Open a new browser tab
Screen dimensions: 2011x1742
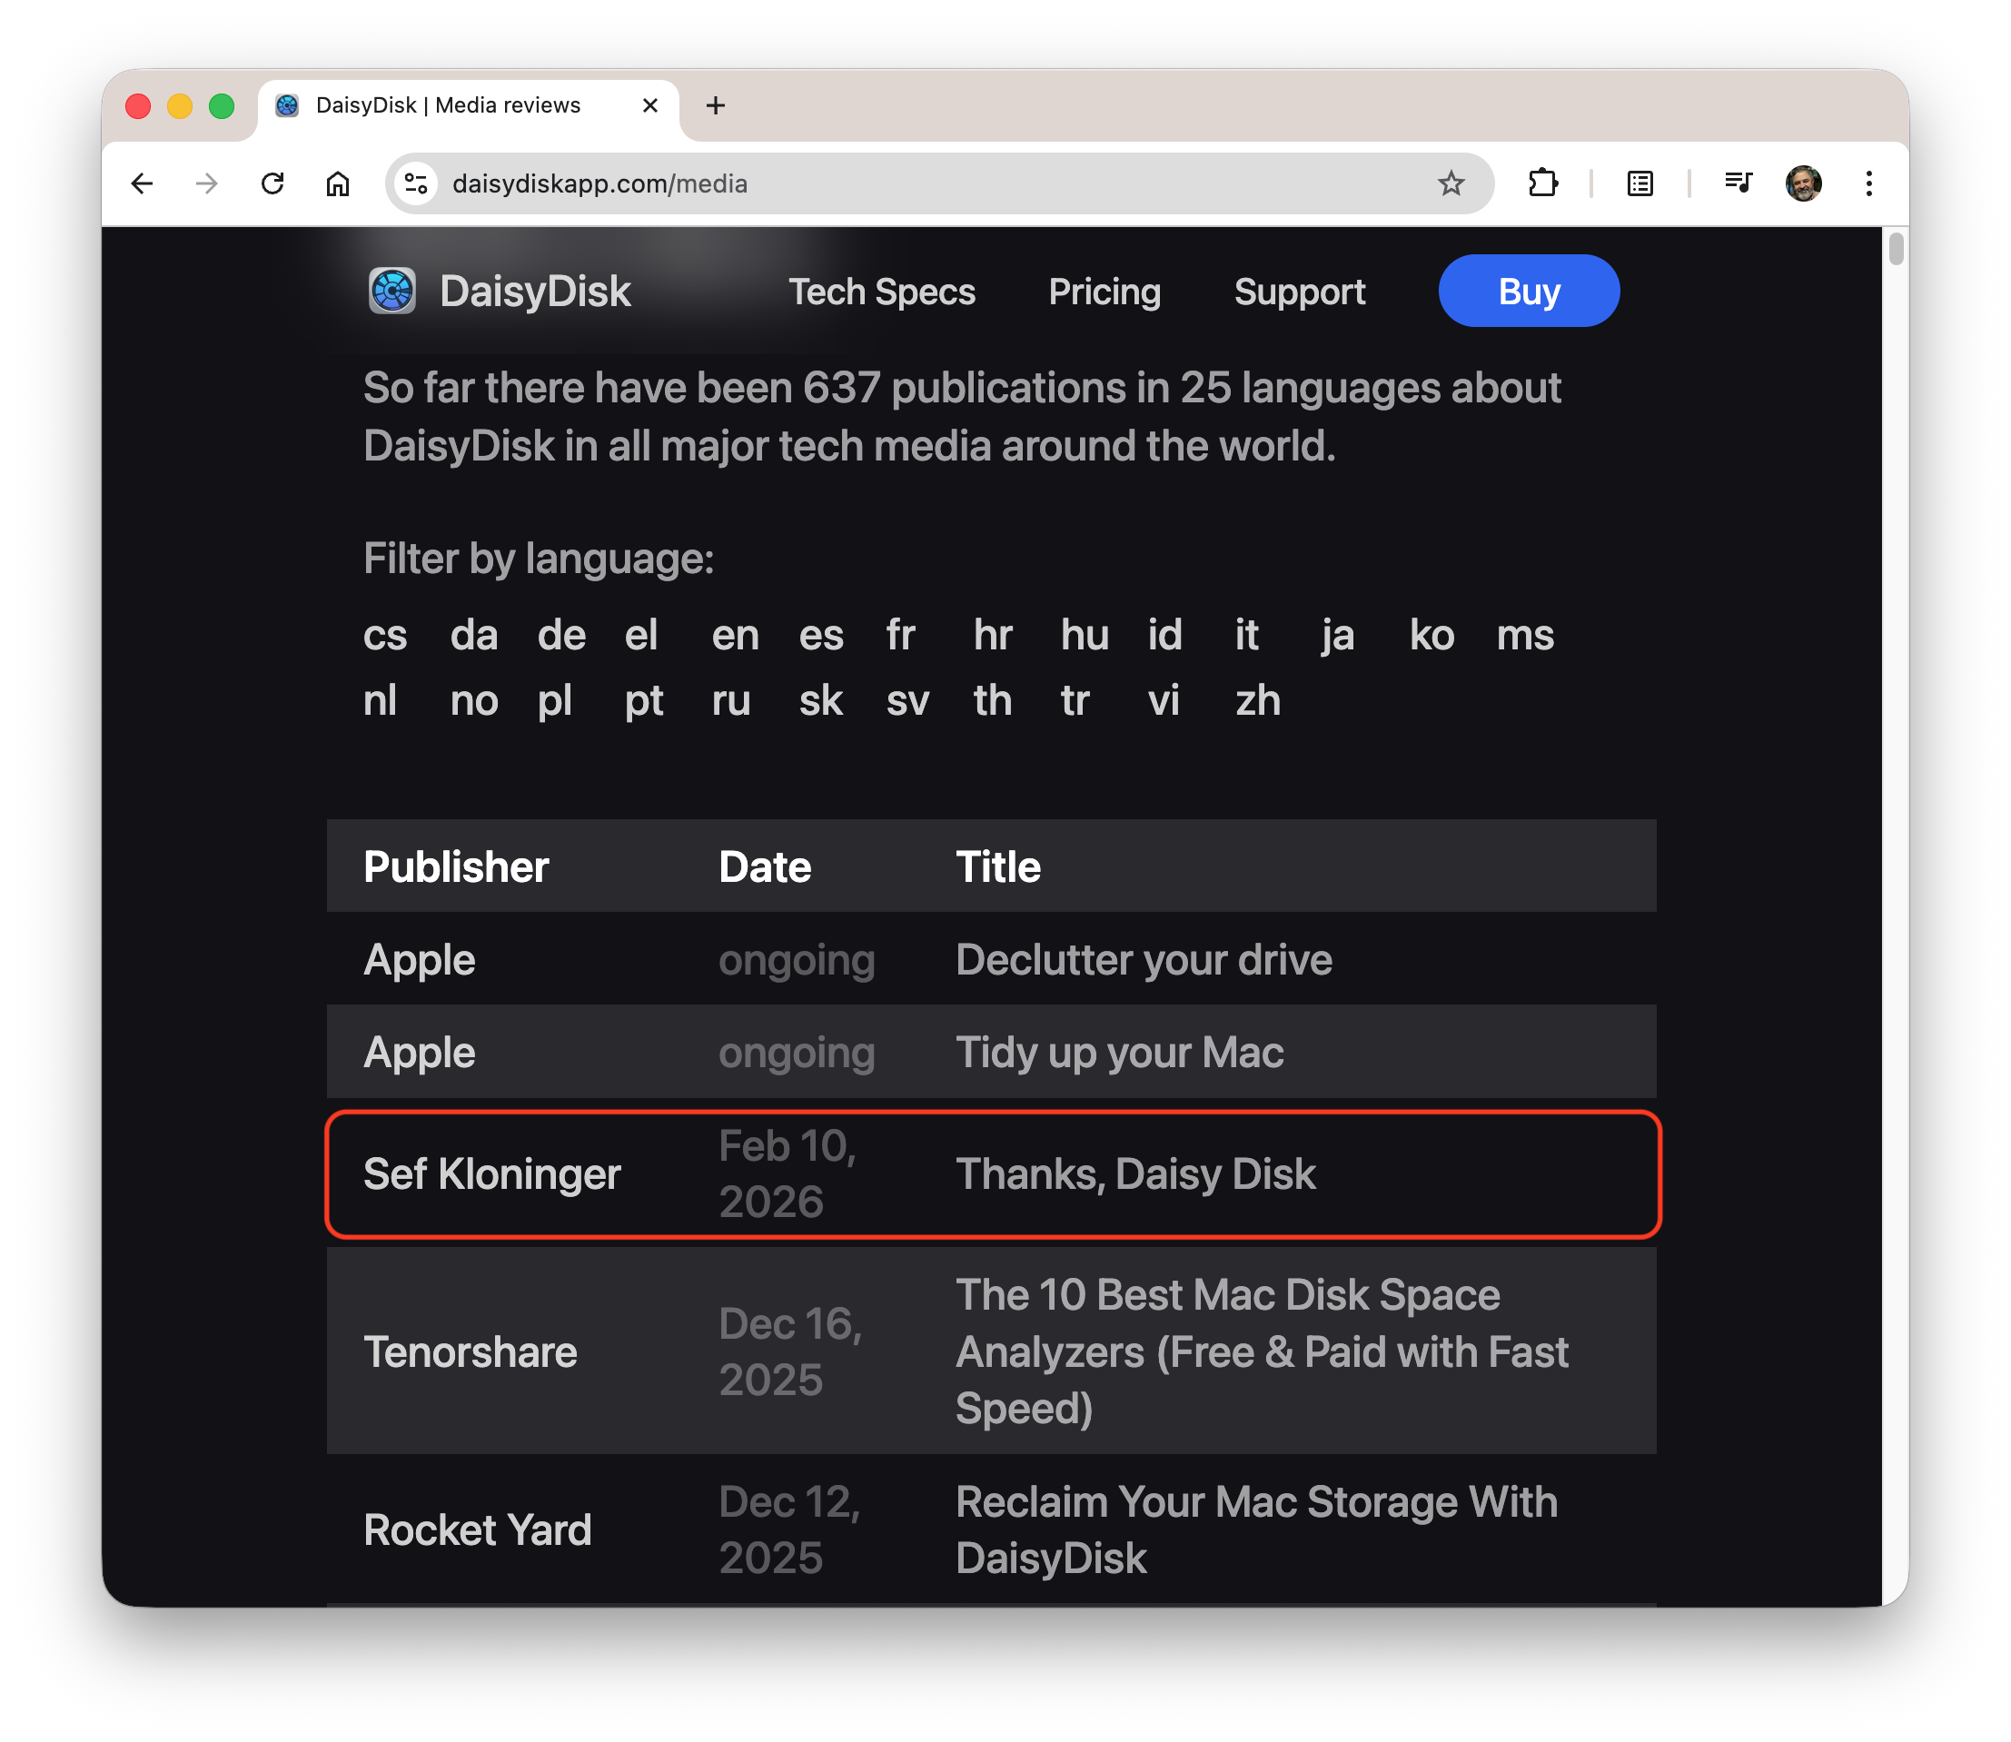pyautogui.click(x=716, y=105)
